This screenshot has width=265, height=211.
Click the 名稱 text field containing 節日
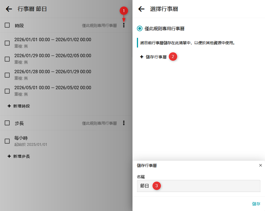198,186
